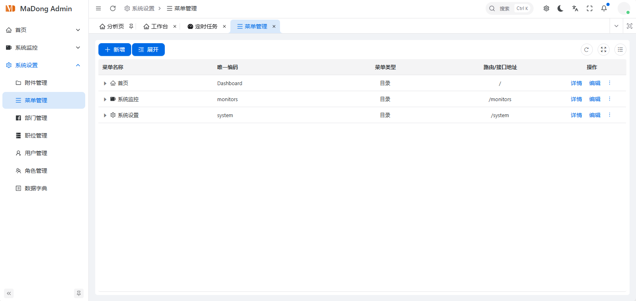Open more actions for monitors row
This screenshot has width=636, height=301.
coord(610,99)
